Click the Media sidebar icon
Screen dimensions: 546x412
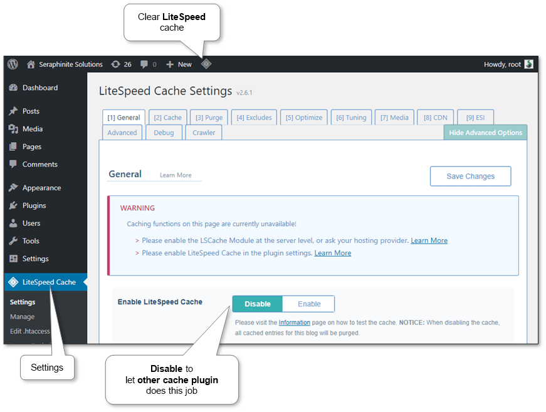coord(13,128)
